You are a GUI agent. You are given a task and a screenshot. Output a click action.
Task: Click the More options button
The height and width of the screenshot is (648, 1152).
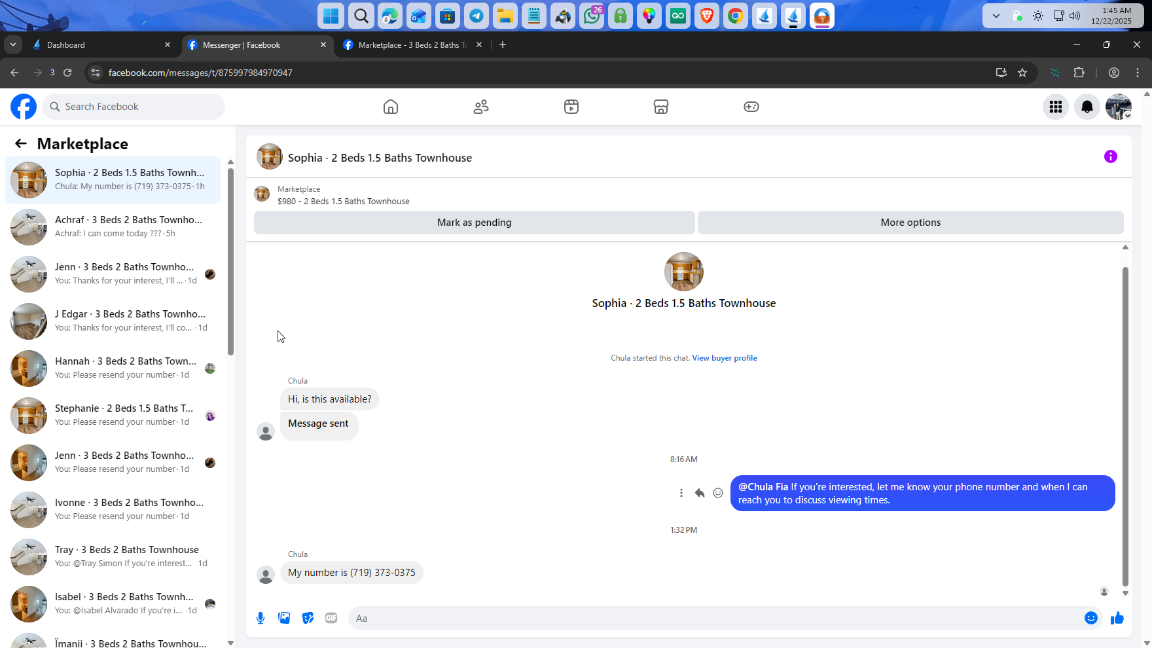tap(910, 223)
